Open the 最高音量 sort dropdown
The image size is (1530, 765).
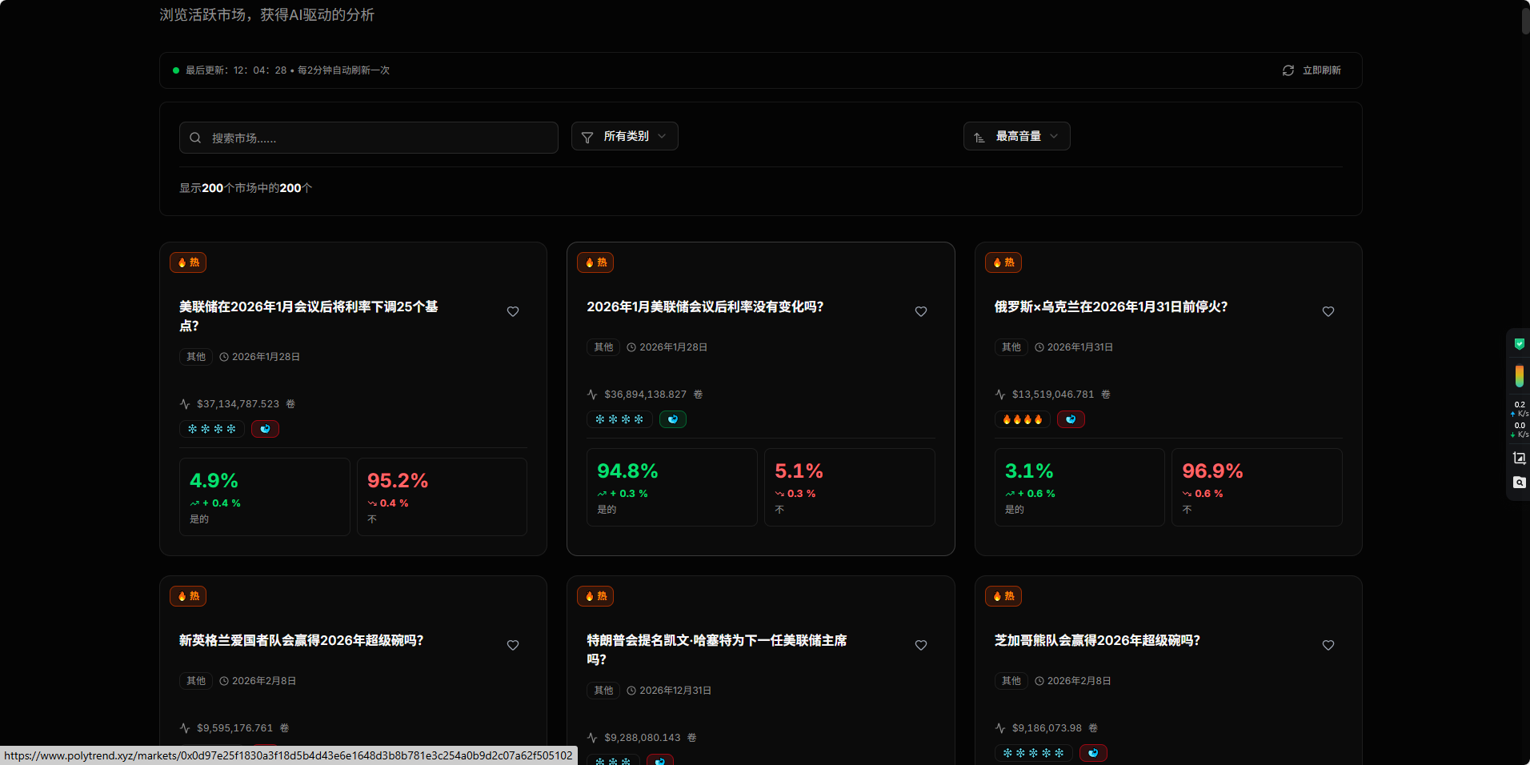pos(1017,137)
